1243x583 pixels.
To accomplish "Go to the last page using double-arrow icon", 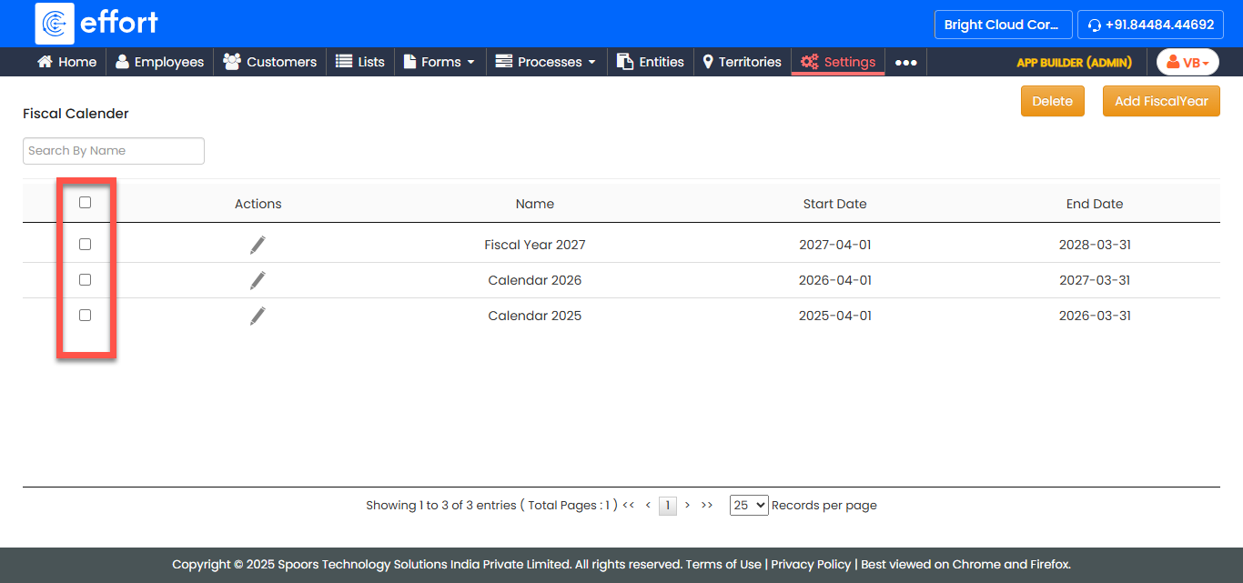I will [707, 505].
